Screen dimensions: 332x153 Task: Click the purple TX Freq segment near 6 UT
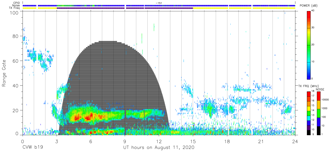coord(91,8)
